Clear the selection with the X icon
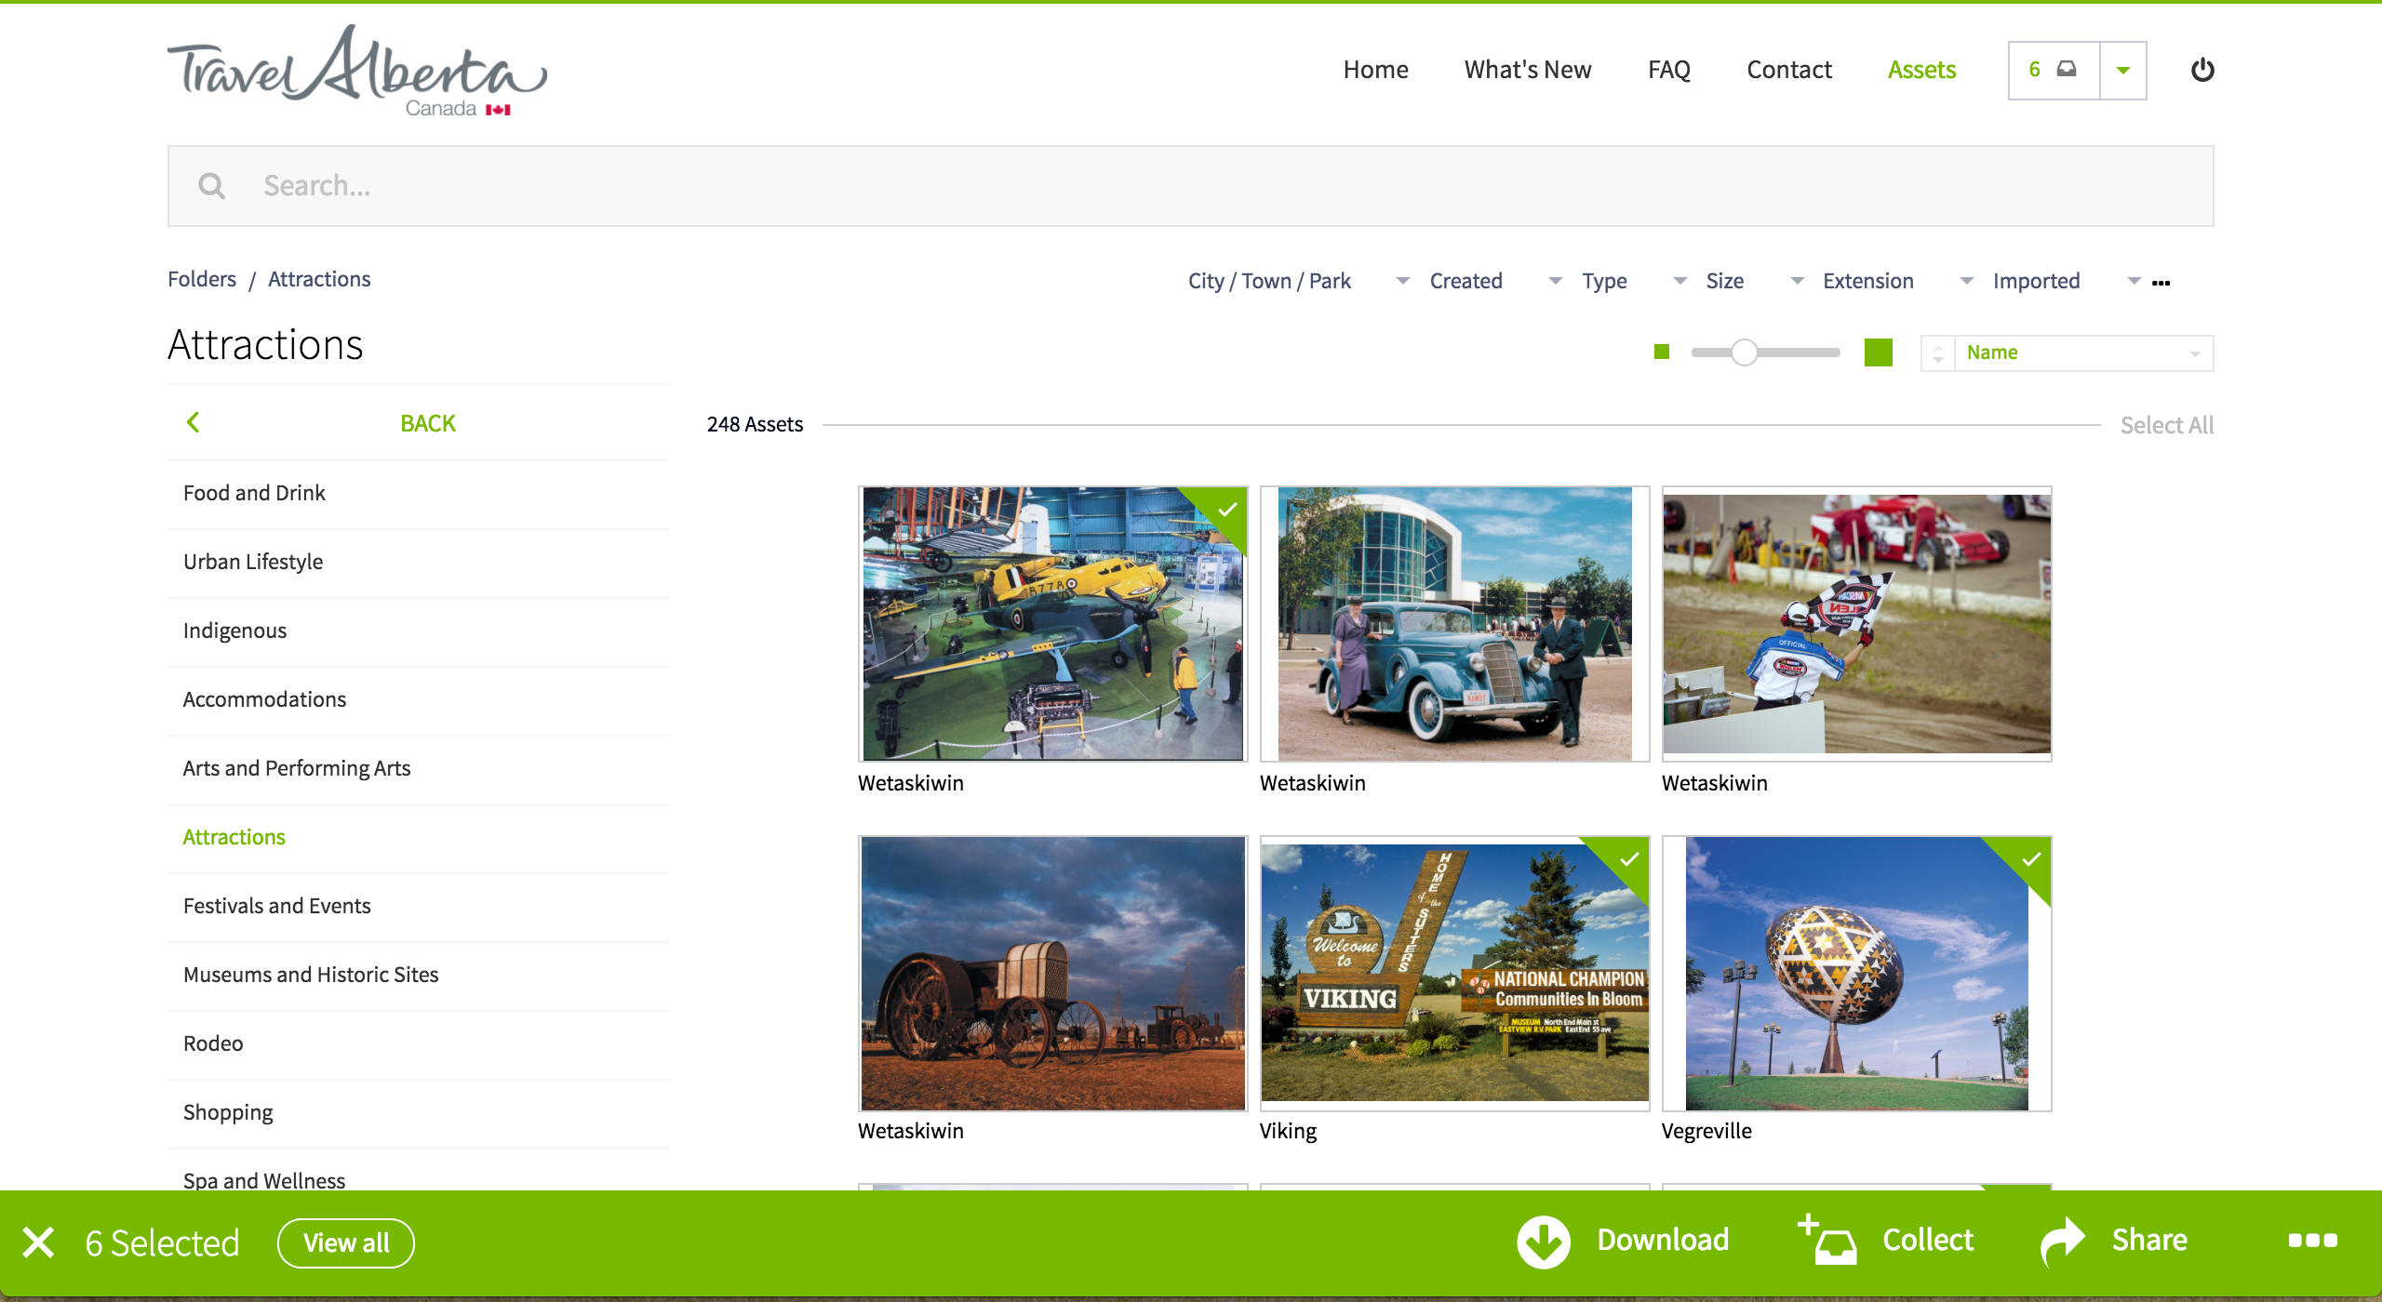 click(38, 1242)
